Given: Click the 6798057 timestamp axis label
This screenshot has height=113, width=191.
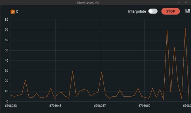Looking at the screenshot, I should [100, 106].
